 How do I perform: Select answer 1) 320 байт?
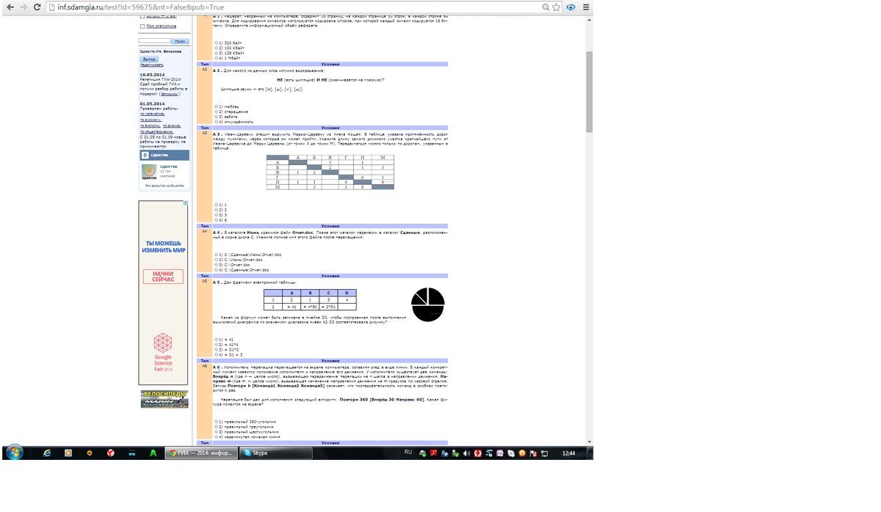click(217, 43)
